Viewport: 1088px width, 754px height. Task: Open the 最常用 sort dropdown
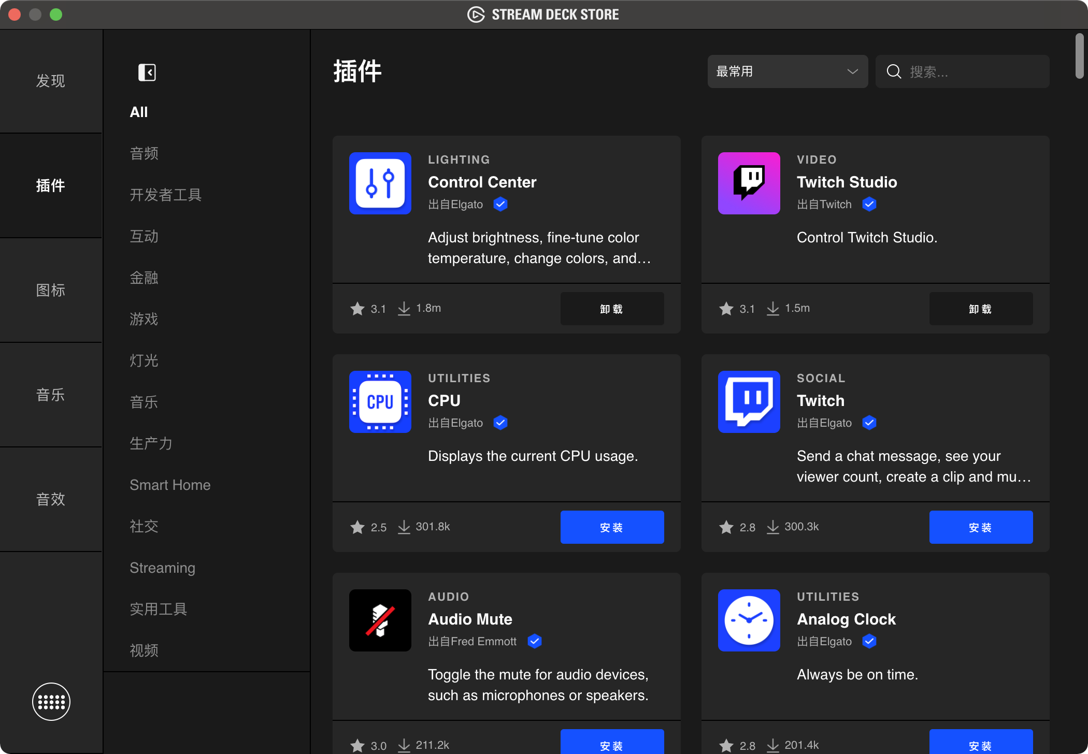(788, 71)
